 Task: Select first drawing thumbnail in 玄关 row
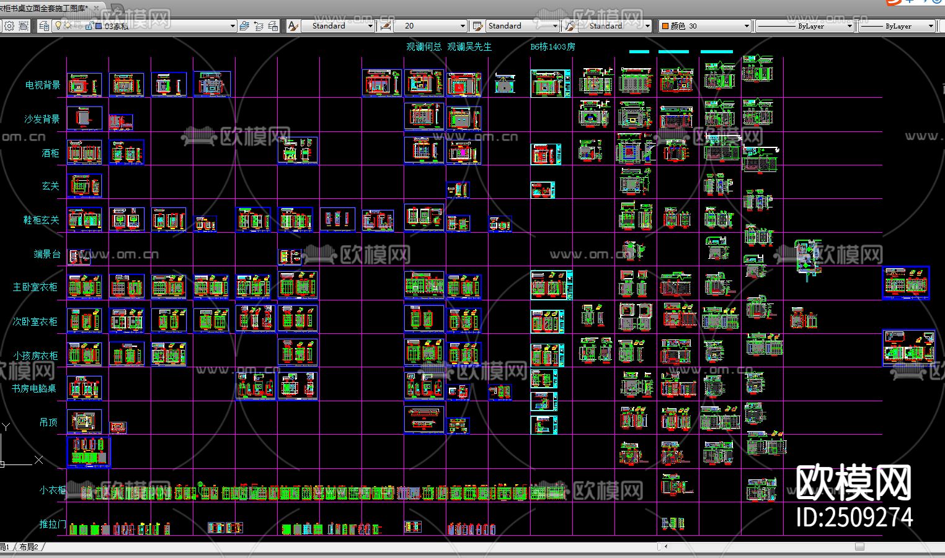(84, 186)
